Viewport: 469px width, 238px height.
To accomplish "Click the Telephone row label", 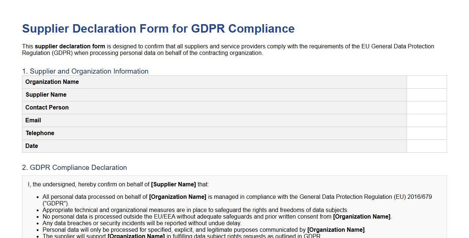I will (x=40, y=133).
